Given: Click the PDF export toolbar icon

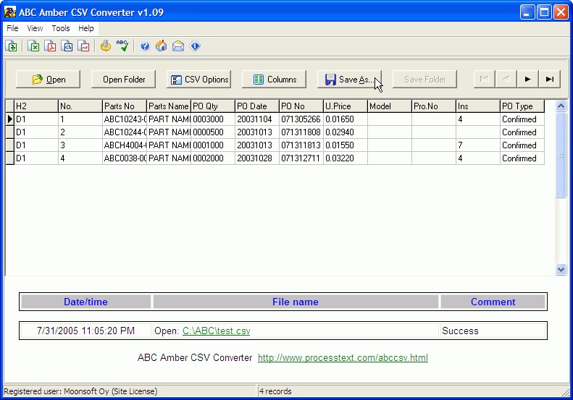Looking at the screenshot, I should tap(51, 46).
